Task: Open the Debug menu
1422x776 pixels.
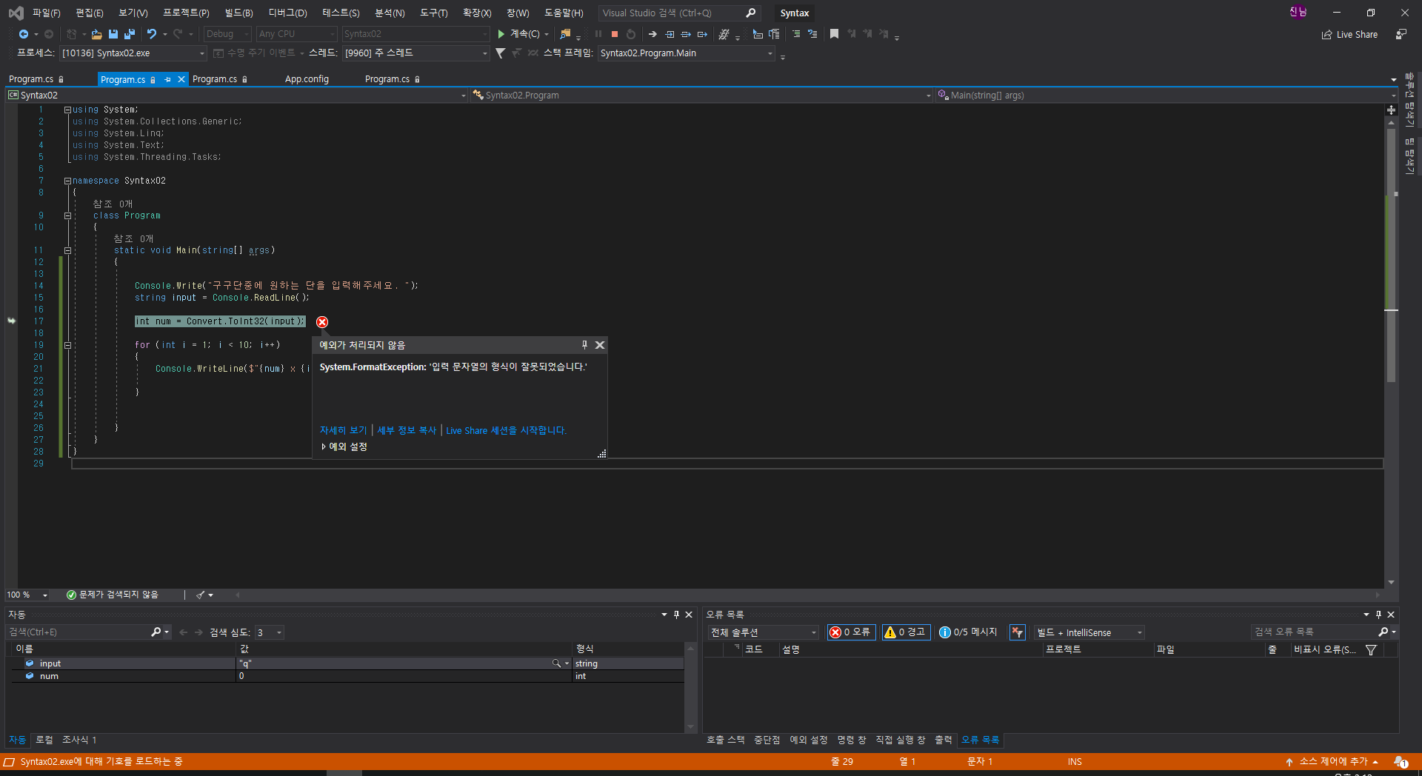Action: pyautogui.click(x=287, y=13)
